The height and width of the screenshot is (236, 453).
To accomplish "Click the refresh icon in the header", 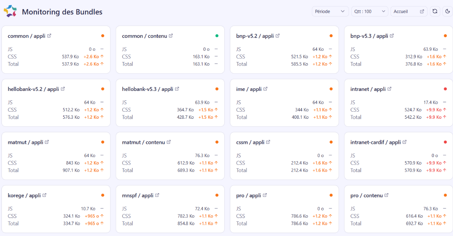I will (x=435, y=12).
